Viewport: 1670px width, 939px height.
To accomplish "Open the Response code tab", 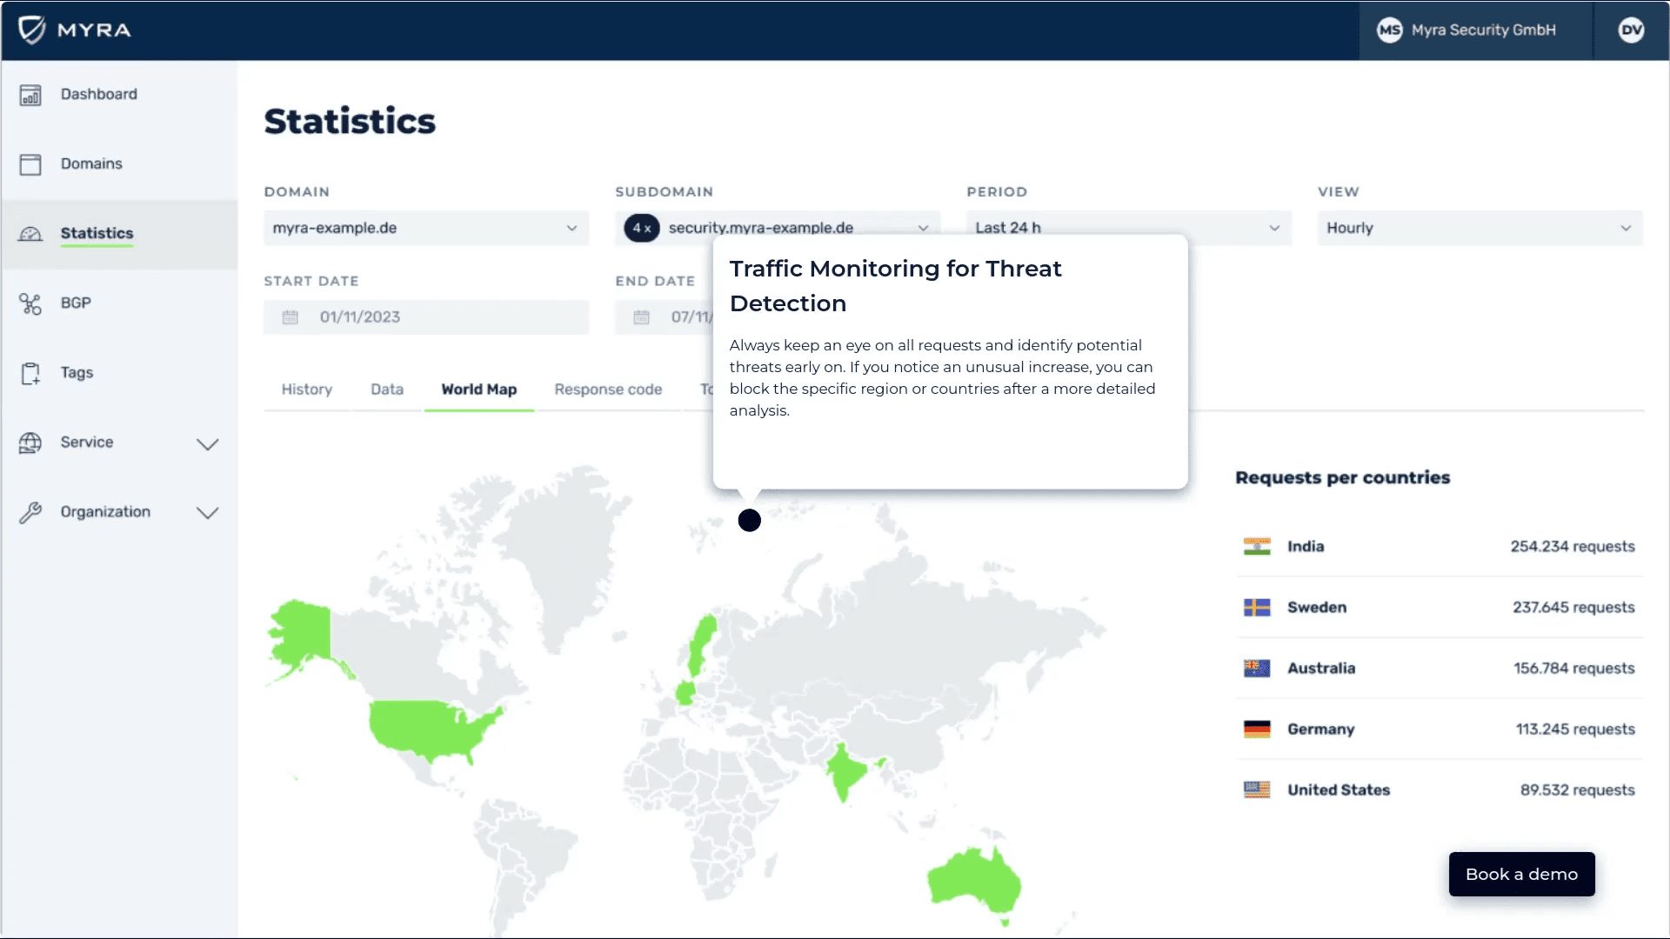I will [608, 390].
